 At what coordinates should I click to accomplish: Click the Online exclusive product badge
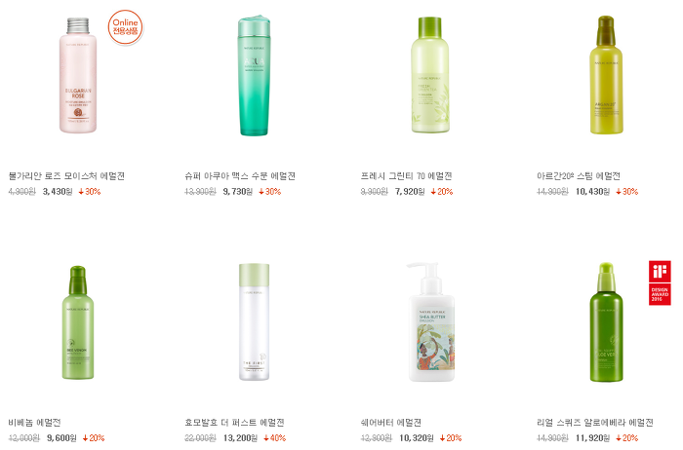[126, 27]
